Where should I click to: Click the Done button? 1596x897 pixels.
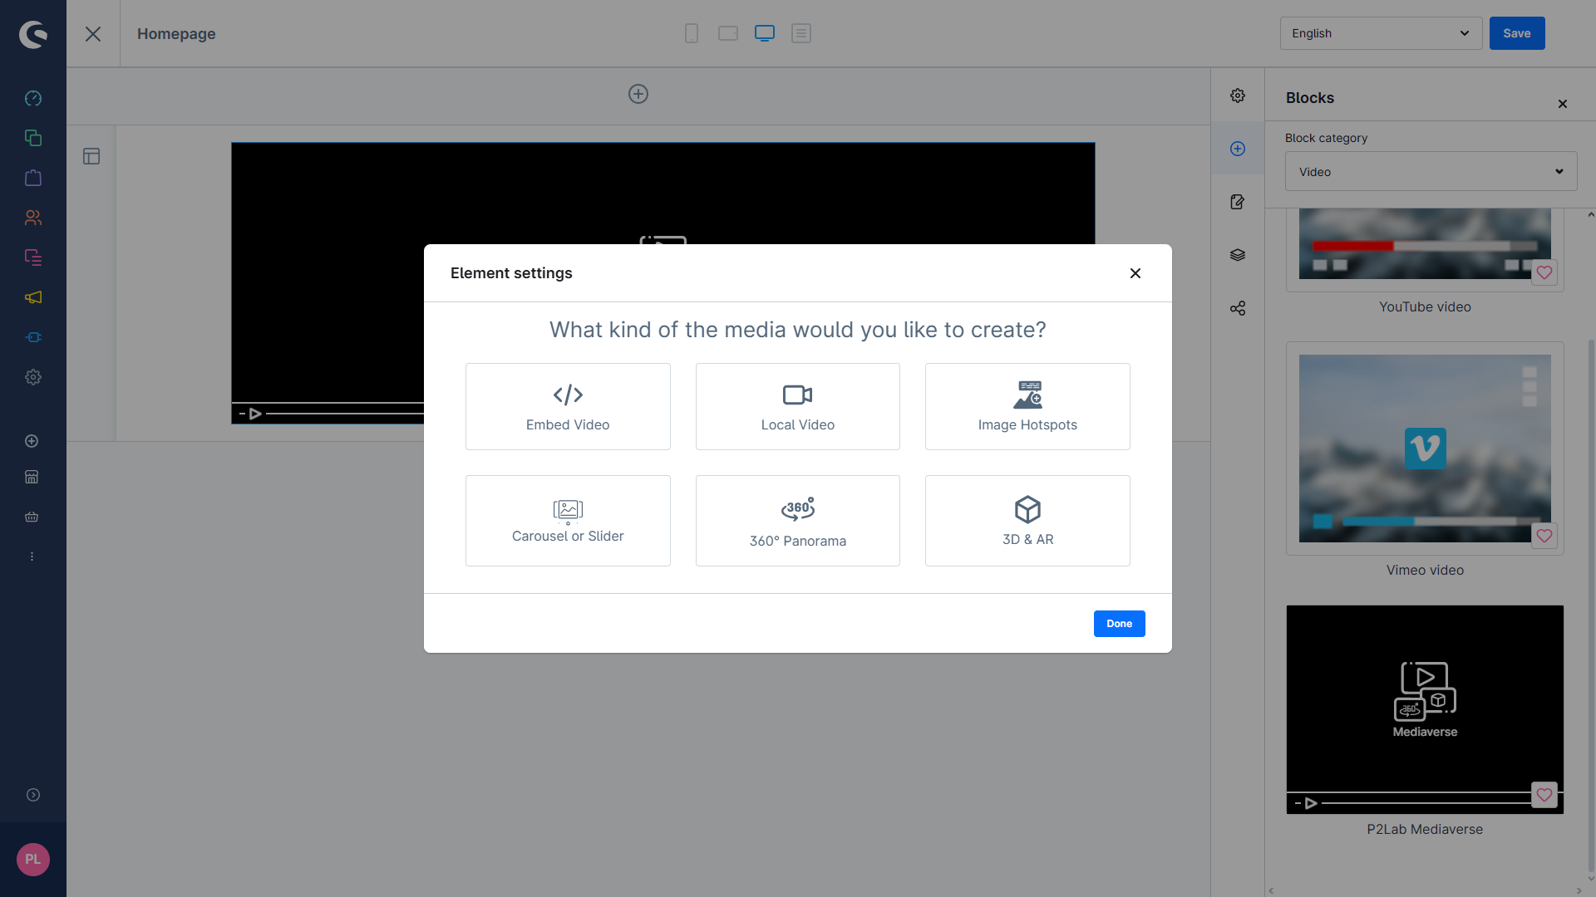[1120, 624]
